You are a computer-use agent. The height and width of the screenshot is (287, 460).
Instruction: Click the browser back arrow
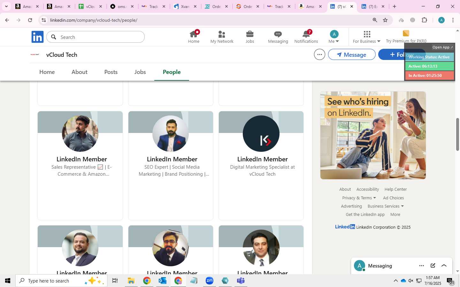pos(7,20)
